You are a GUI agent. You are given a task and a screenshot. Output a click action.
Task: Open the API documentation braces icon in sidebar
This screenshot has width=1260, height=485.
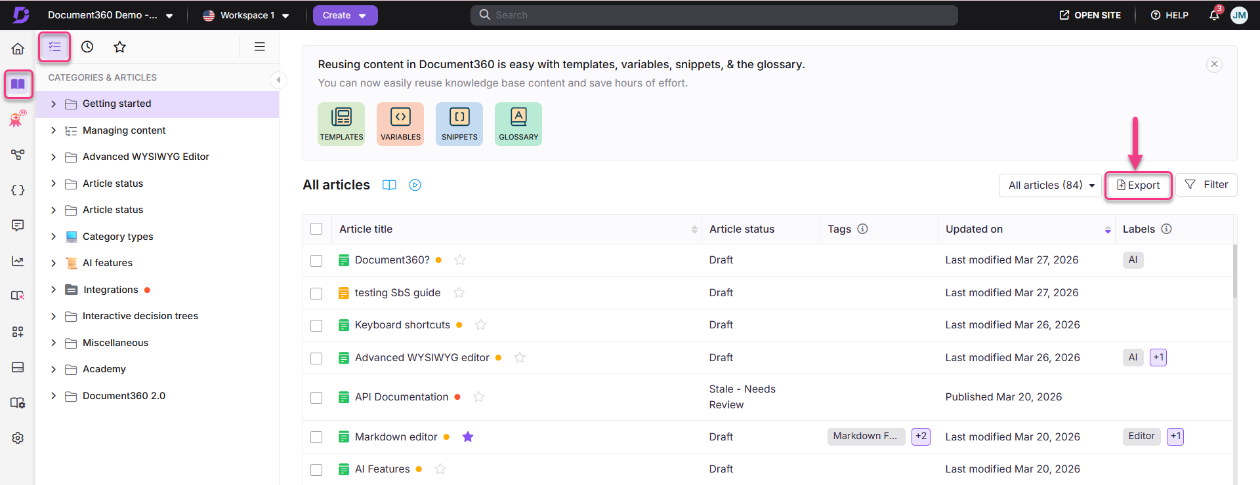(x=18, y=190)
